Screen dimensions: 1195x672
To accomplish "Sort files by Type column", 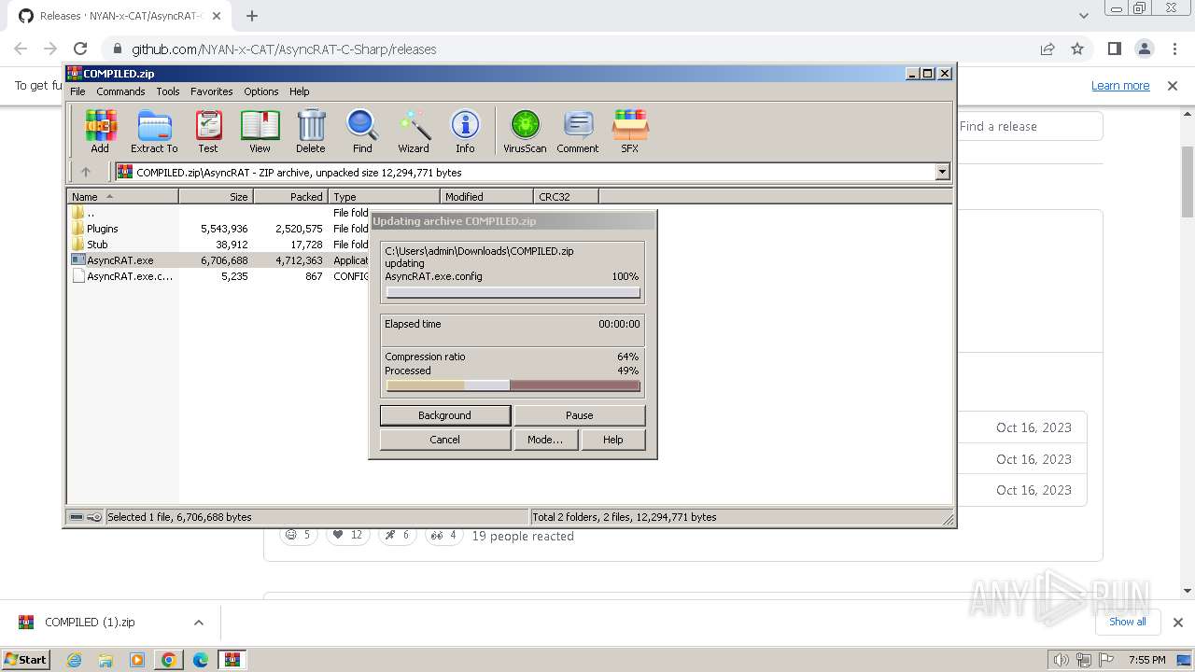I will (384, 196).
